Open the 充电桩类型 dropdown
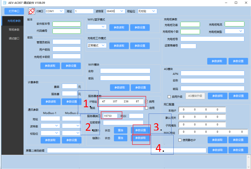 tap(237, 31)
